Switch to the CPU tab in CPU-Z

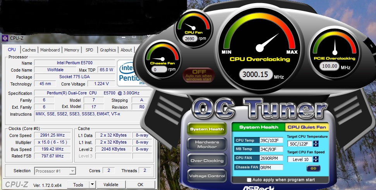point(12,50)
